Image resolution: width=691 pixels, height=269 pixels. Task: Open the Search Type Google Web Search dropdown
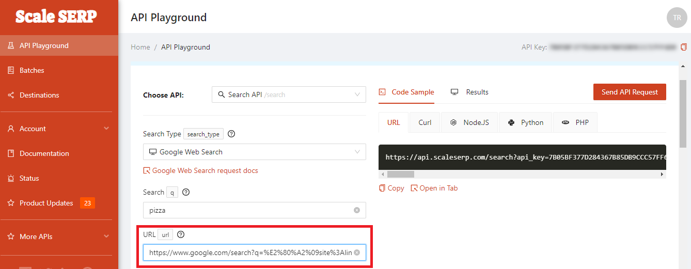[255, 152]
